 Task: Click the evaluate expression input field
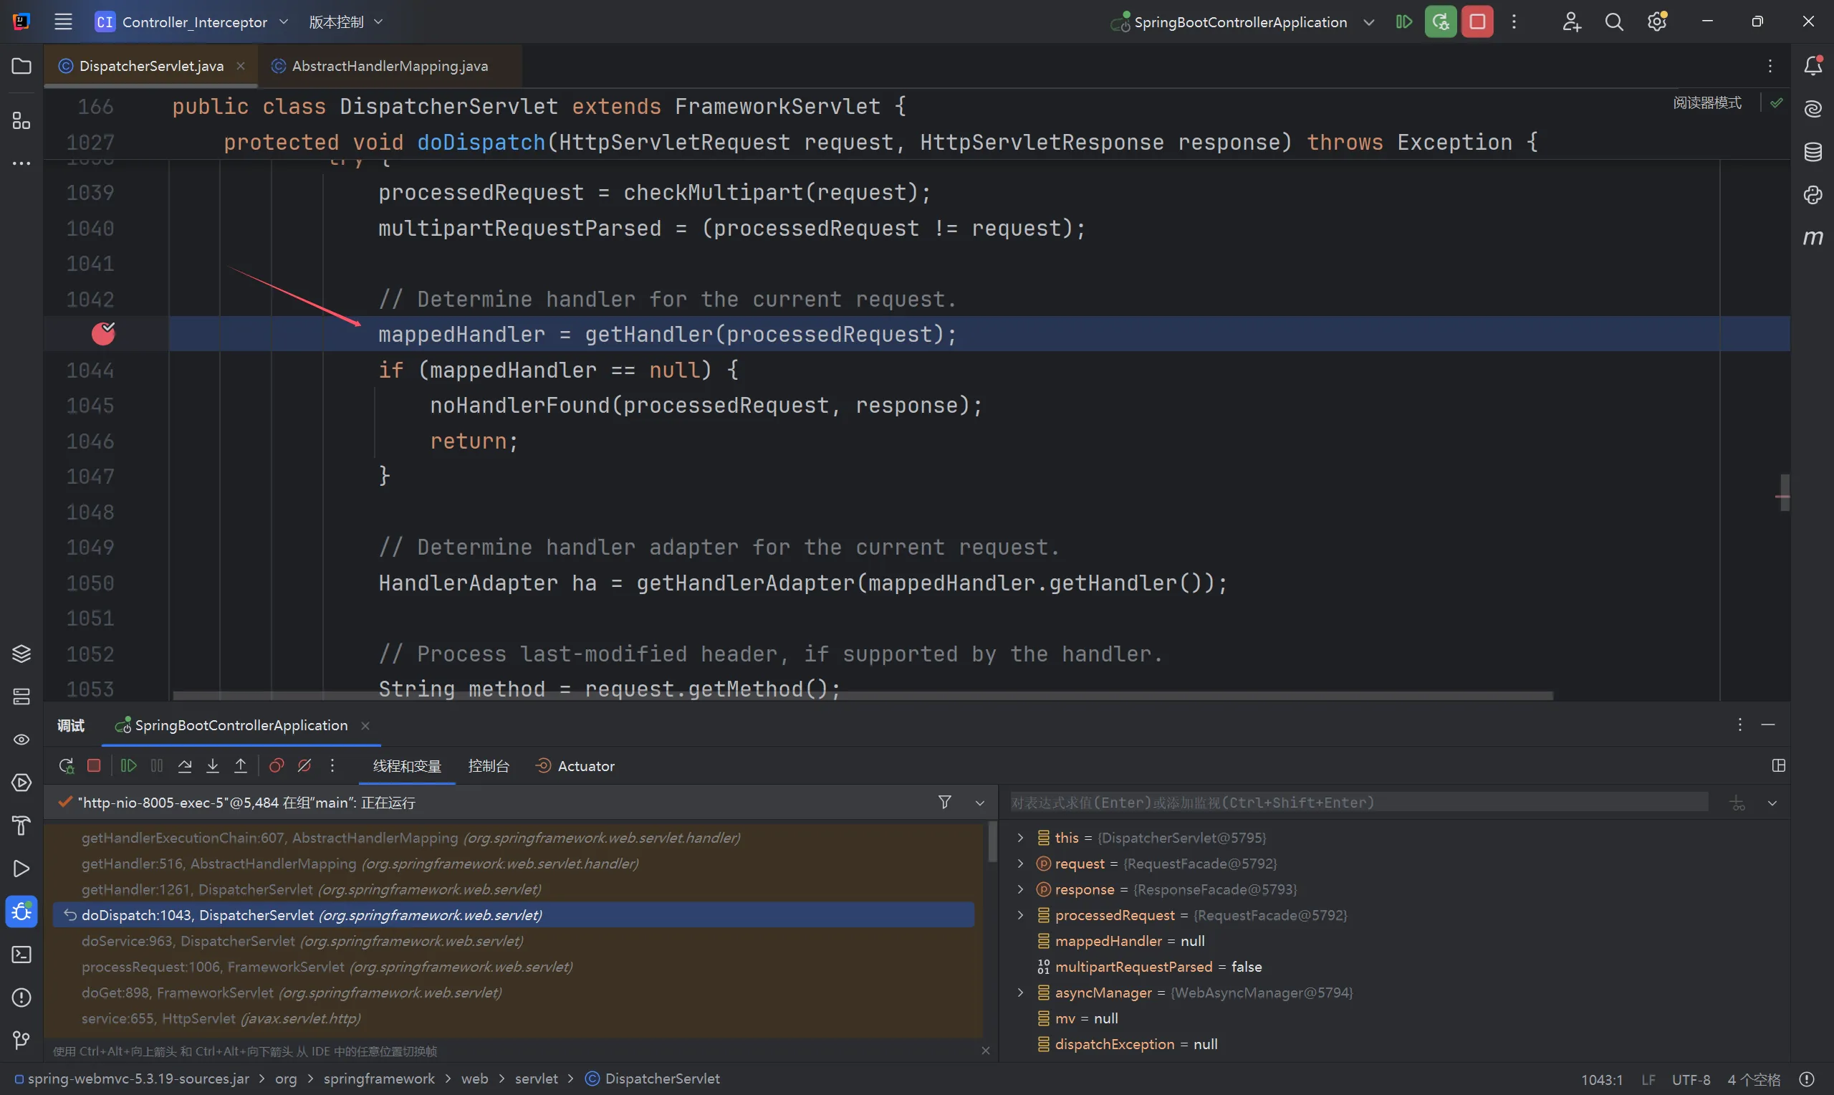point(1358,802)
